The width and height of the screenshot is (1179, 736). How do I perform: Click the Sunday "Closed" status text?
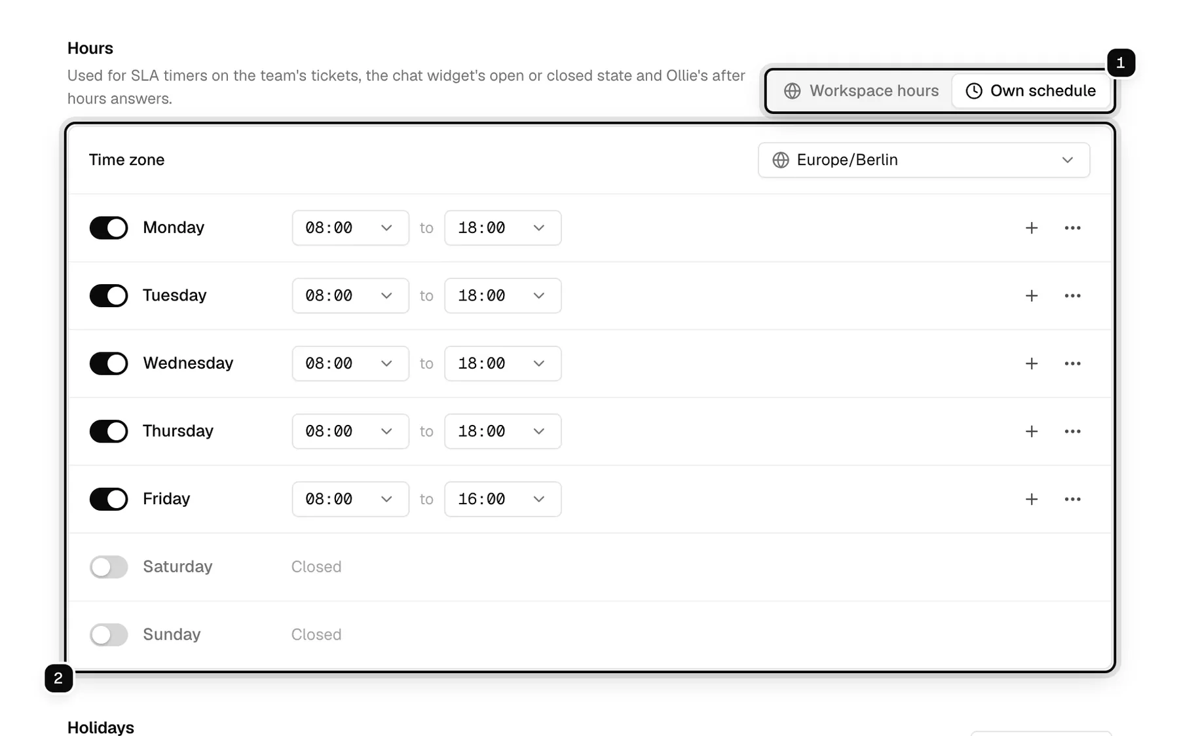coord(316,635)
